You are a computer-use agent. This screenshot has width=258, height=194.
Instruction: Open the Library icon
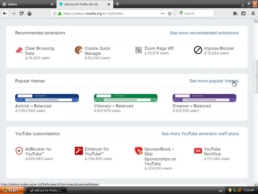pos(235,13)
